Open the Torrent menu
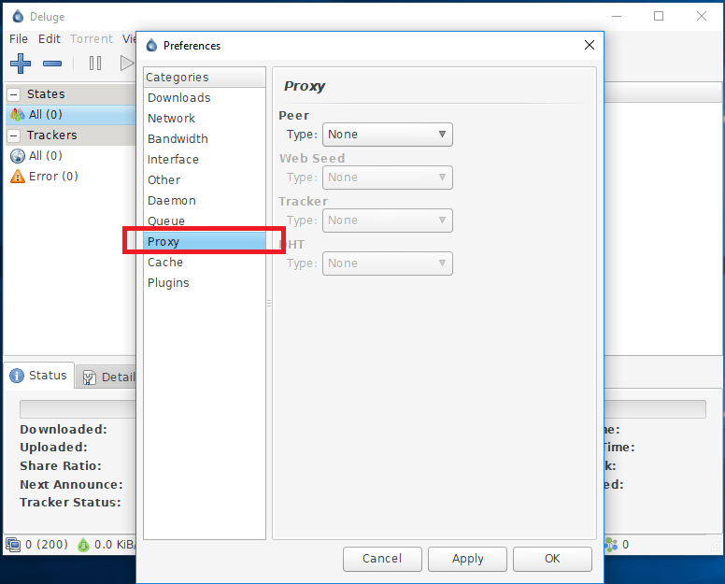The image size is (725, 584). click(91, 39)
